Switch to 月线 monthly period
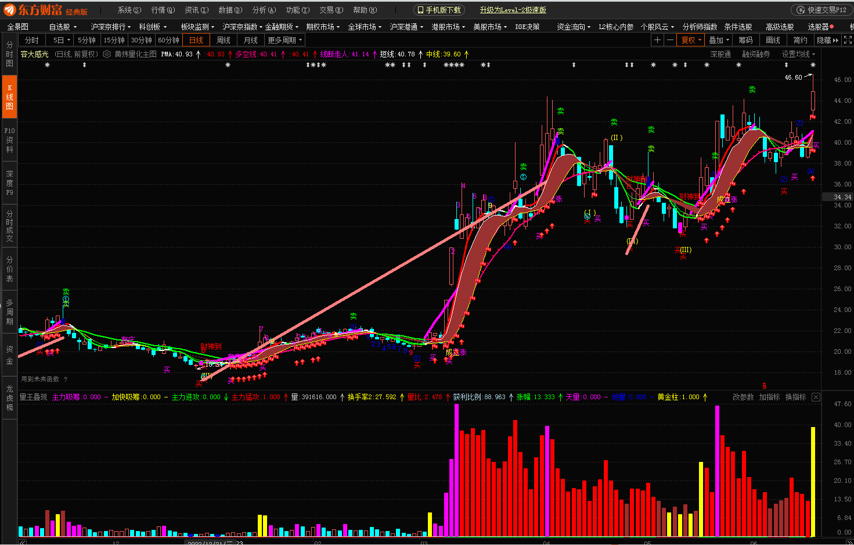This screenshot has width=854, height=545. pyautogui.click(x=251, y=40)
